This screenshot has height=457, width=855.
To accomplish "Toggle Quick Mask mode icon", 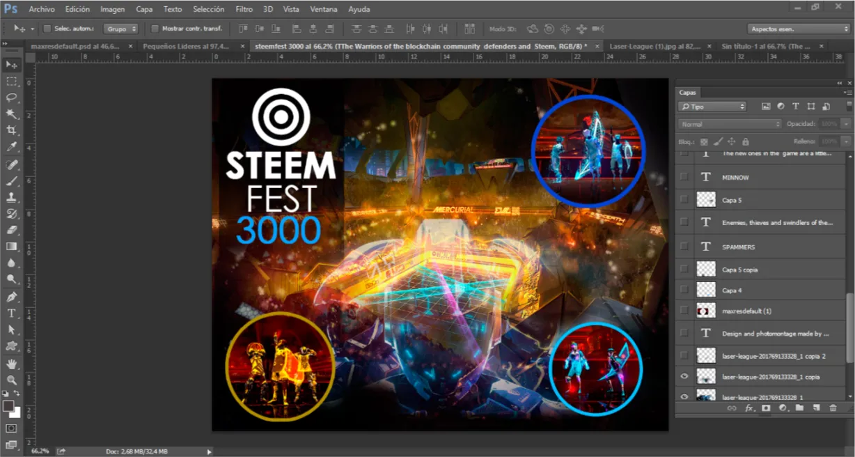I will coord(12,428).
